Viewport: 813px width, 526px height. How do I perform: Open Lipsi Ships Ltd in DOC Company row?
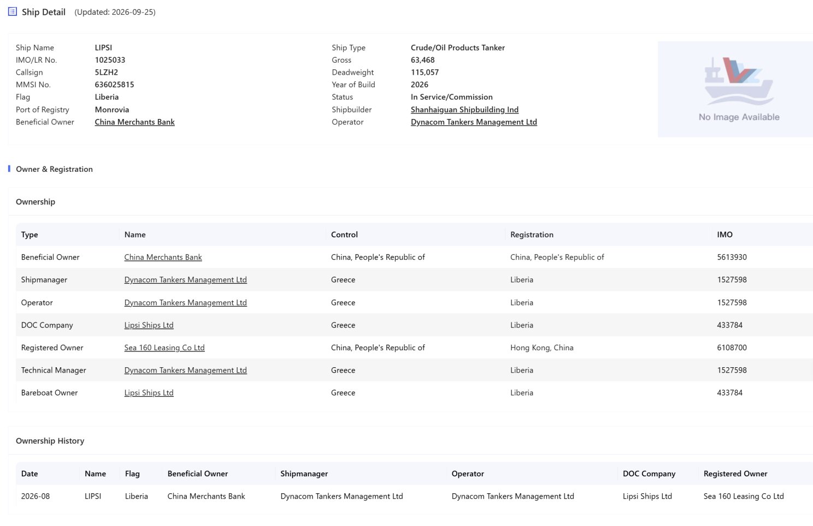pos(149,325)
